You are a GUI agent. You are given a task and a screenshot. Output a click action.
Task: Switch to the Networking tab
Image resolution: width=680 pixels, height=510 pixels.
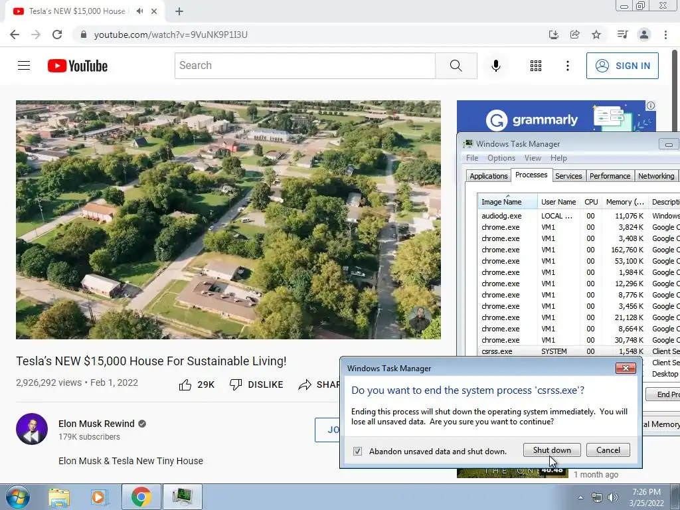coord(656,175)
